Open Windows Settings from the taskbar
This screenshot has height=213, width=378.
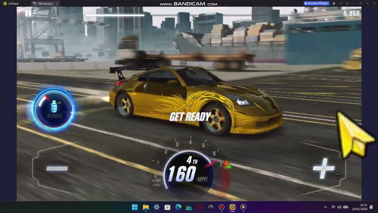[157, 207]
